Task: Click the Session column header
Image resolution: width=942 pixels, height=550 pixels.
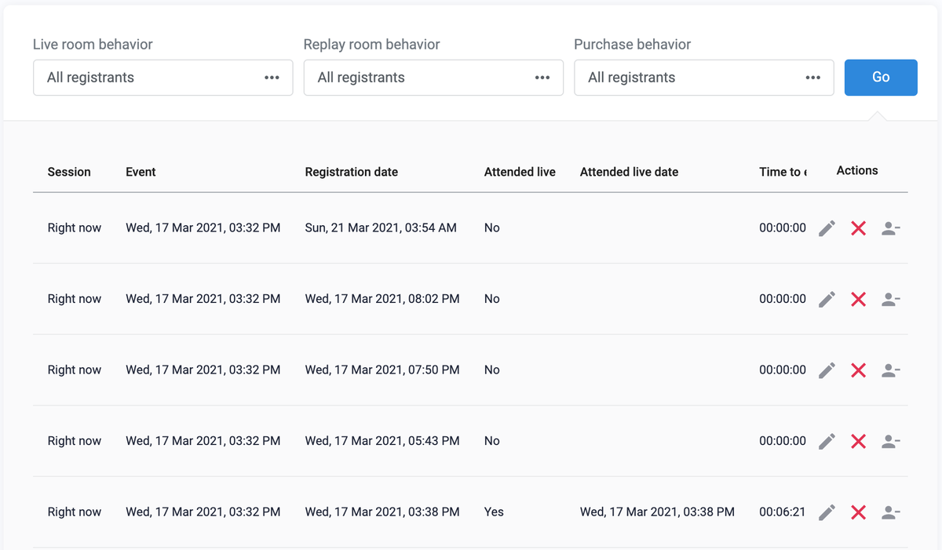Action: (x=69, y=172)
